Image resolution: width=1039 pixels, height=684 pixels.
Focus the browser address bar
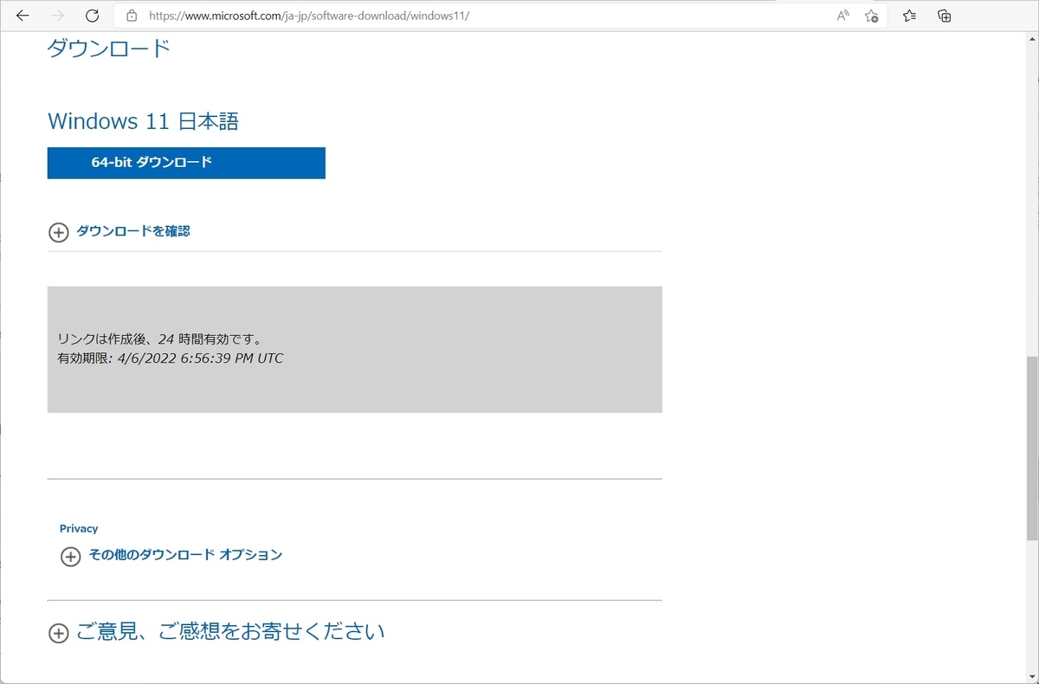coord(346,16)
